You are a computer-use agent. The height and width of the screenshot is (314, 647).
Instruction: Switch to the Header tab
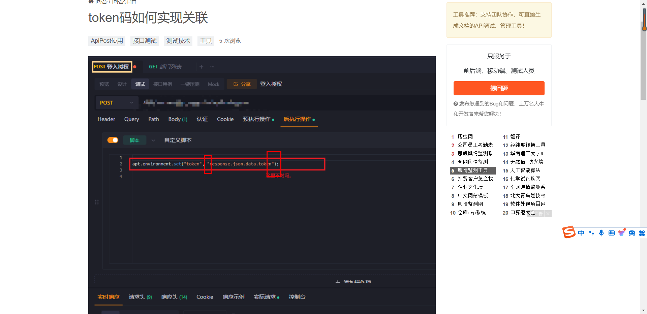click(x=106, y=119)
